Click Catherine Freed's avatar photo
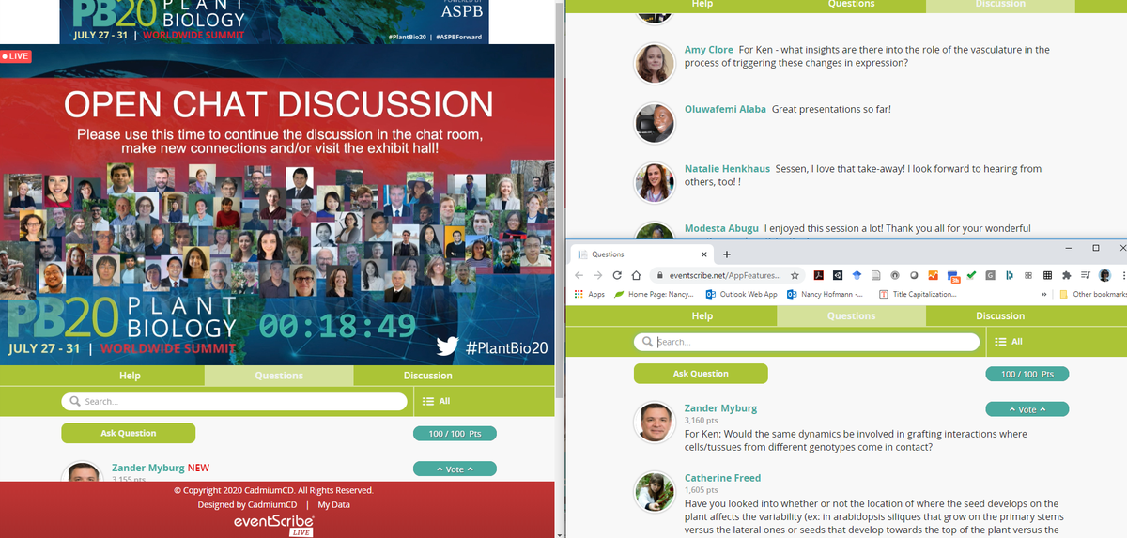Image resolution: width=1127 pixels, height=538 pixels. (654, 491)
